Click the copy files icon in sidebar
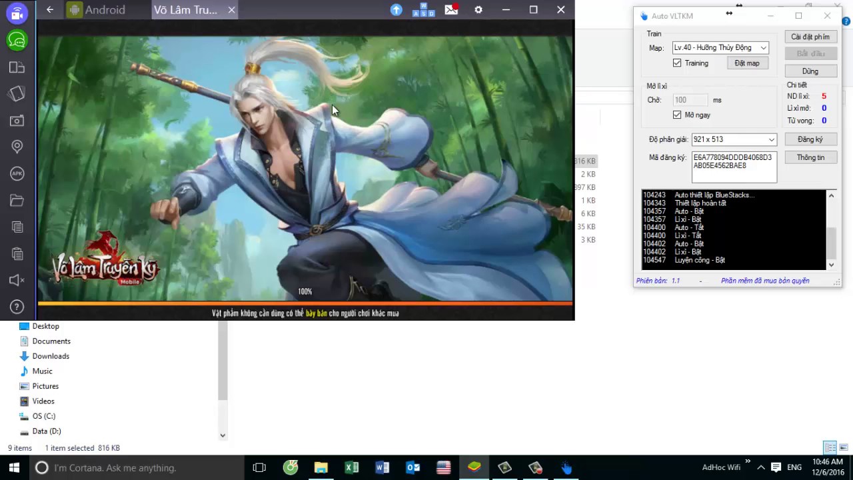The height and width of the screenshot is (480, 853). 17,227
